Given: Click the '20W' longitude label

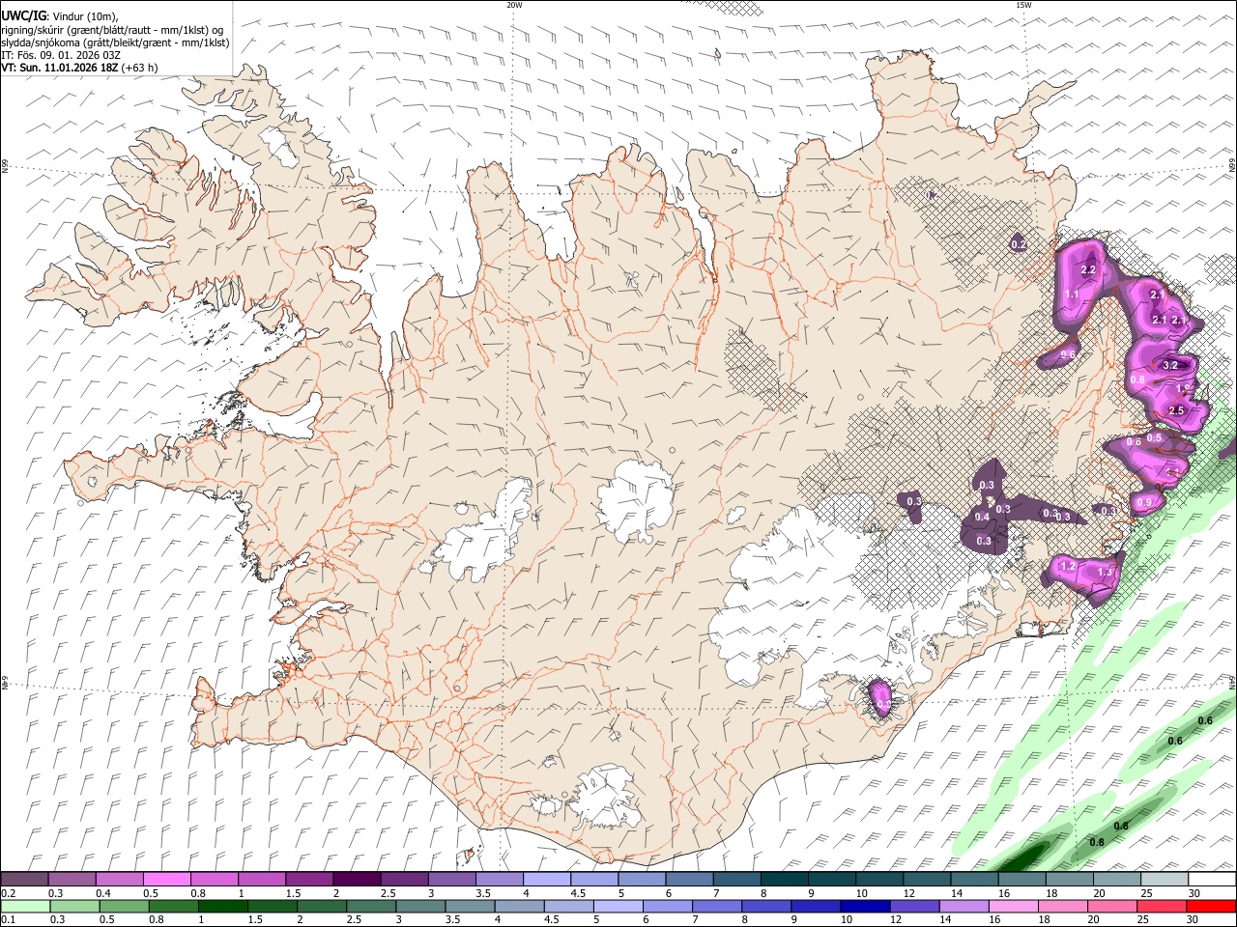Looking at the screenshot, I should (514, 5).
